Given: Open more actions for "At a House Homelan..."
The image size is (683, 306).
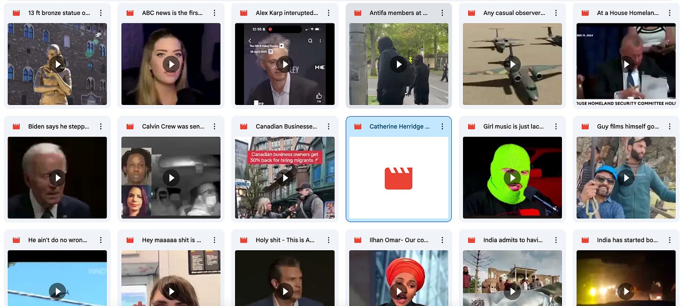Looking at the screenshot, I should [x=669, y=13].
